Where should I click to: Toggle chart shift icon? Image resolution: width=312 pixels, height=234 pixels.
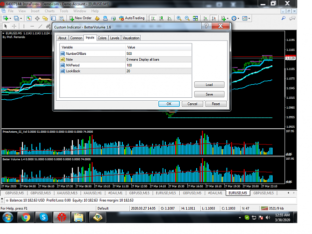tap(214, 18)
